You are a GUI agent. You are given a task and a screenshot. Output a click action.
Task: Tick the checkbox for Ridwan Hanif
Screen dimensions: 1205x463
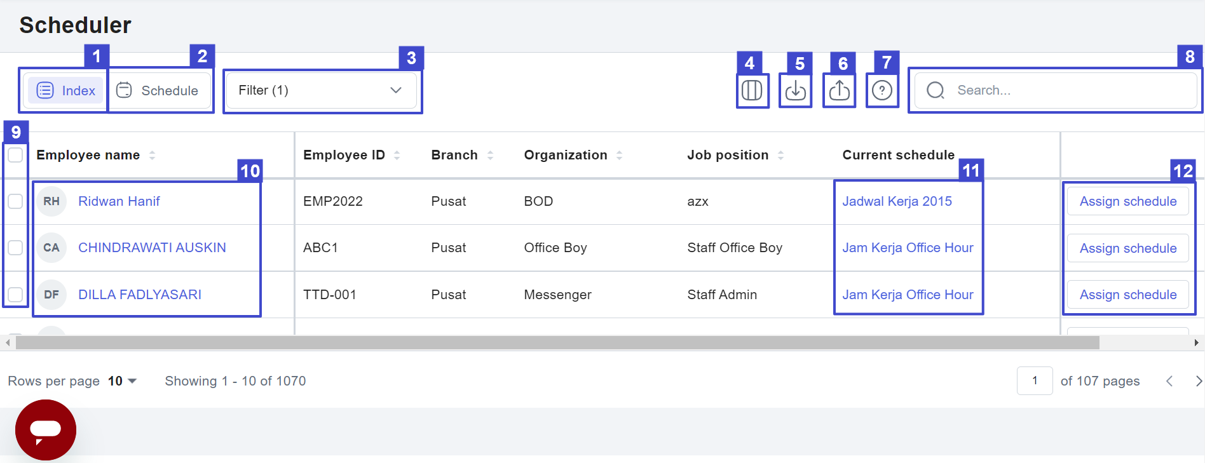(15, 201)
